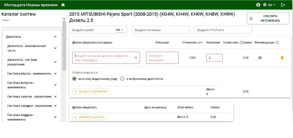The width and height of the screenshot is (293, 138).
Task: Click the 'Цена за единицу' column header
Action: pyautogui.click(x=155, y=107)
